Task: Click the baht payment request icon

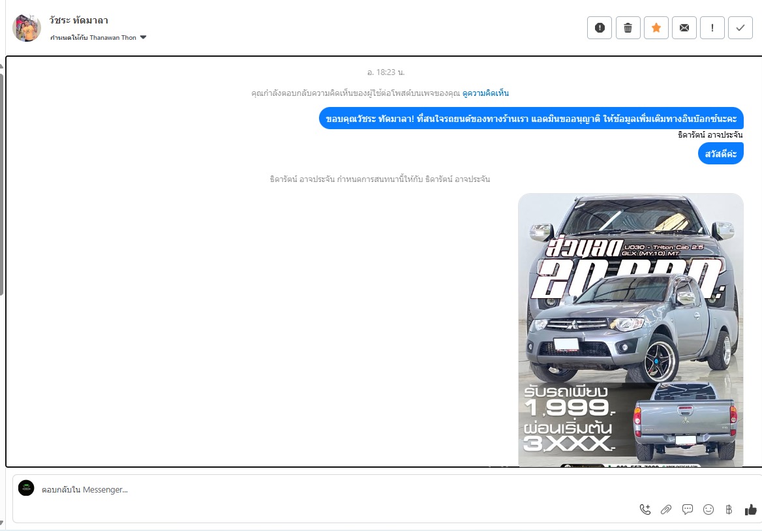Action: tap(729, 509)
